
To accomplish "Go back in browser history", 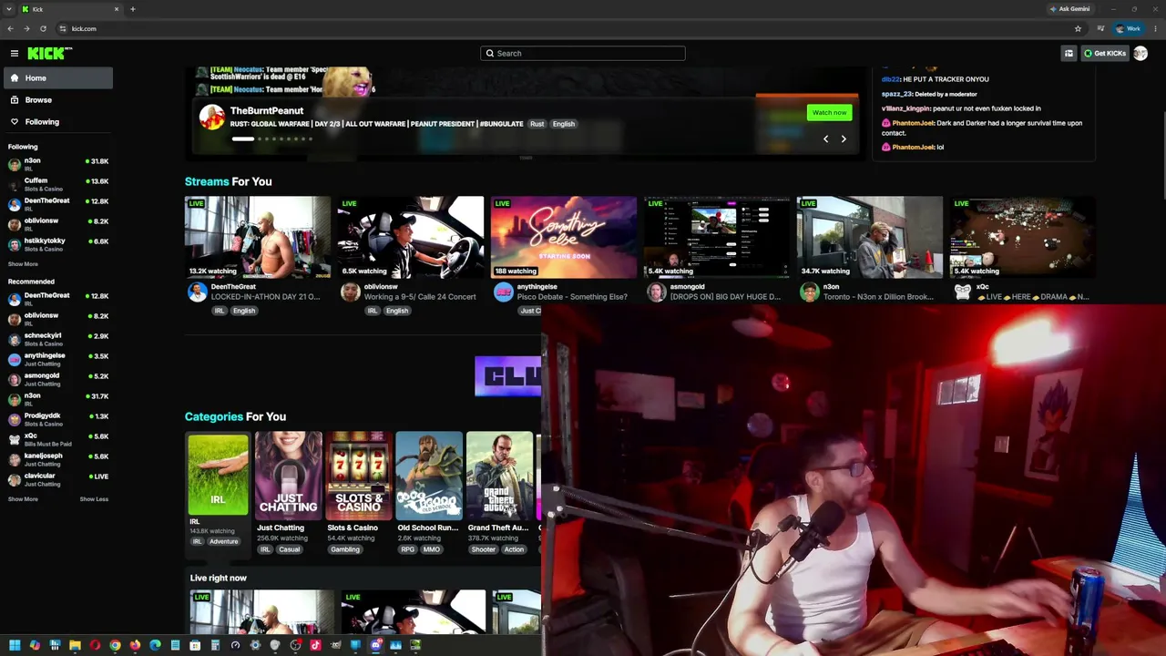I will (10, 28).
